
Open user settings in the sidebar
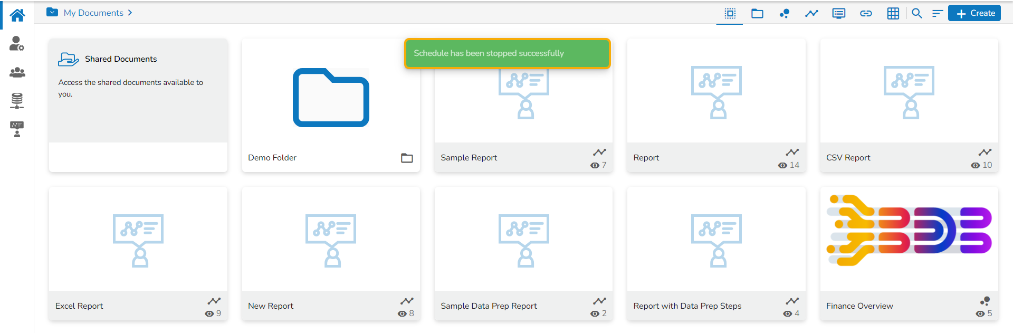click(17, 44)
